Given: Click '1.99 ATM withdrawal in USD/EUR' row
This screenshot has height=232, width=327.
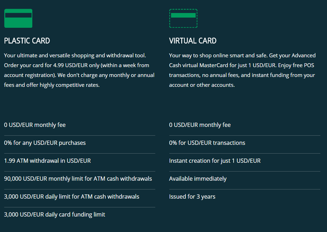Looking at the screenshot, I should coord(80,161).
